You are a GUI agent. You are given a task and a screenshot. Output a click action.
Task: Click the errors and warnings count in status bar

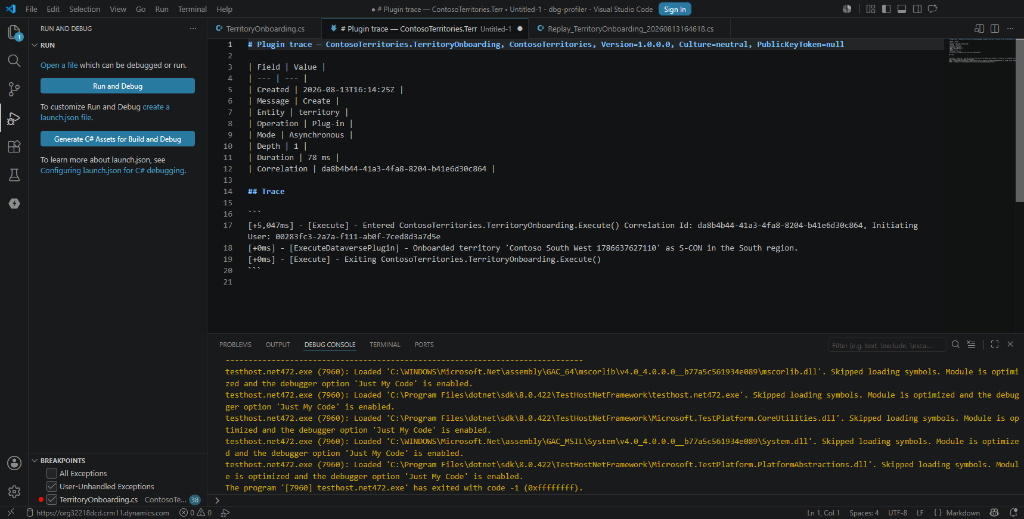[196, 512]
